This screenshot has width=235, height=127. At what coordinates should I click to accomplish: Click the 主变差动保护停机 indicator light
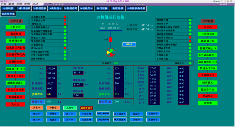point(65,52)
